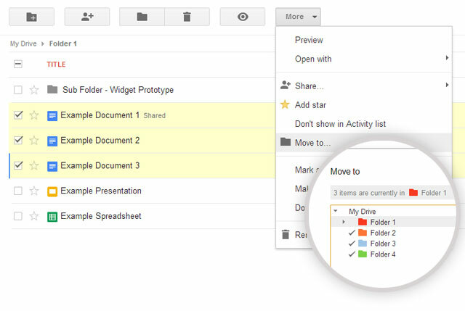
Task: Star Example Spreadsheet
Action: tap(34, 216)
